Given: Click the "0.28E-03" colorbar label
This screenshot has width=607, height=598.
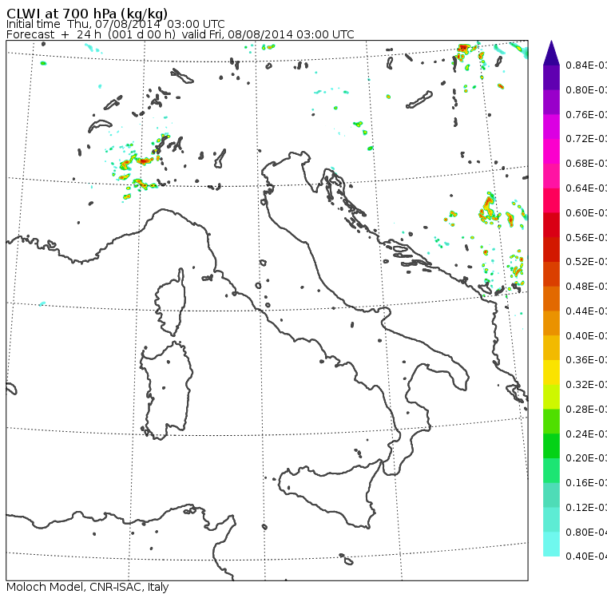Looking at the screenshot, I should [x=586, y=410].
